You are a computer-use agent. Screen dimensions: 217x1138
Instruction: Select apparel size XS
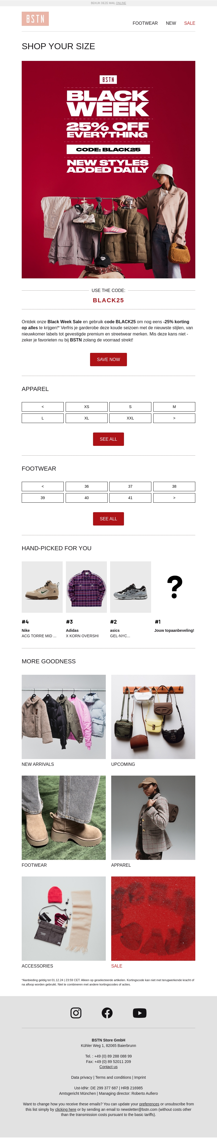pos(87,406)
